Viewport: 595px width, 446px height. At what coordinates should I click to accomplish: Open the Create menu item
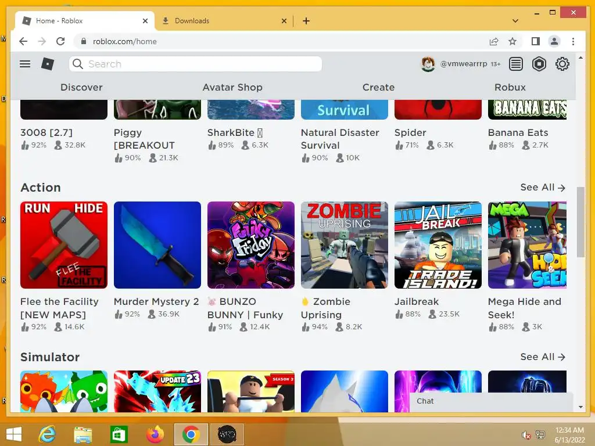[378, 87]
